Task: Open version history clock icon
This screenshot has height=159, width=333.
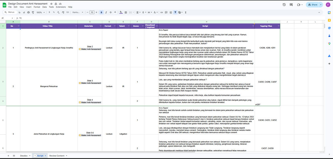Action: point(284,5)
